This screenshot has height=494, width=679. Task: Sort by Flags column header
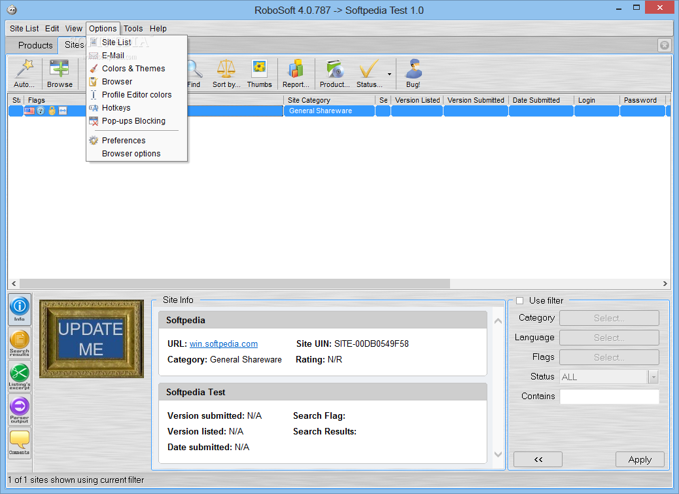(x=56, y=100)
